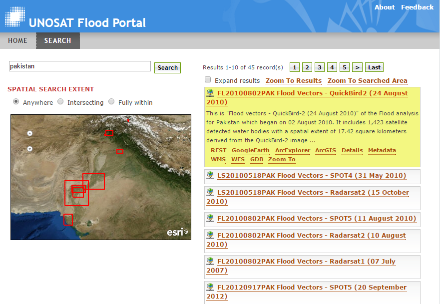Open the About page link
This screenshot has height=304, width=440.
[385, 7]
